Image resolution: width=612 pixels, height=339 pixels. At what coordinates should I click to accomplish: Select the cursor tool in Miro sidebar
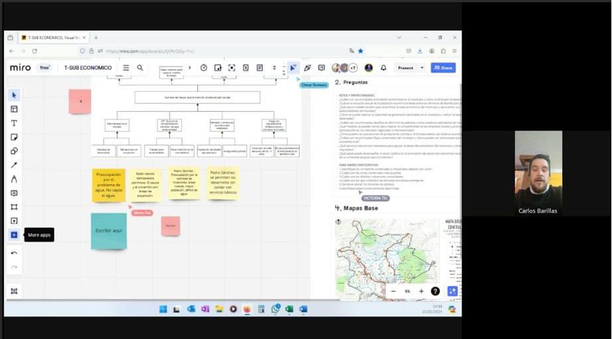14,95
